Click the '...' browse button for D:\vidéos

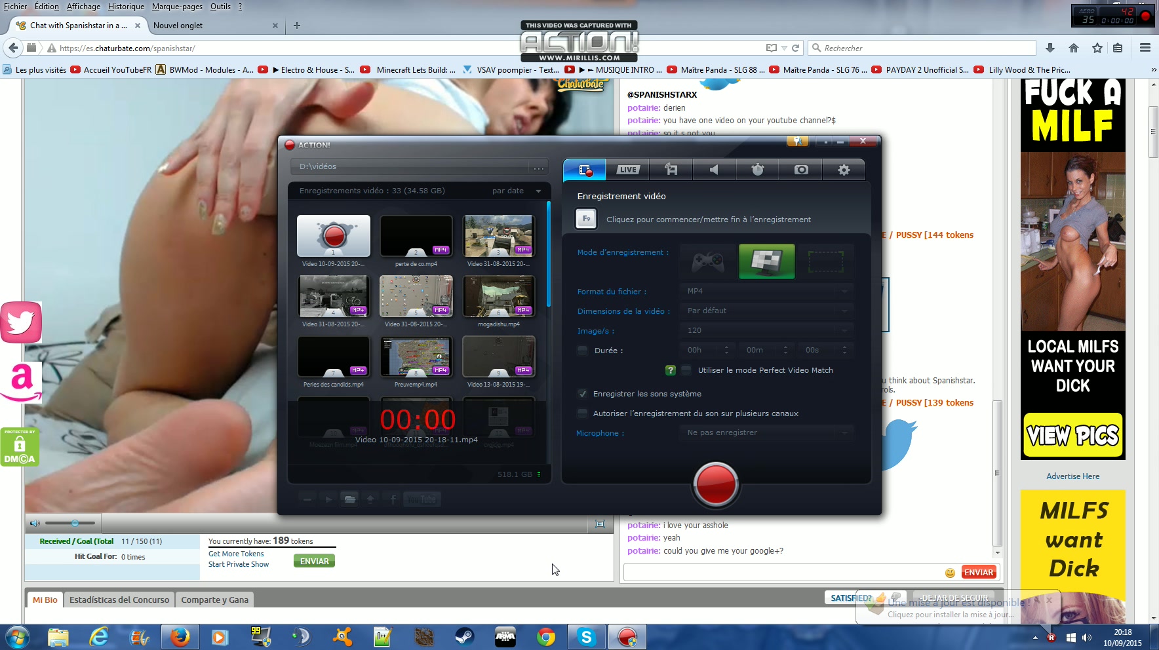point(539,167)
